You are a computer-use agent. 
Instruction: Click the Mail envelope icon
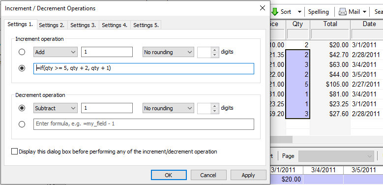point(343,12)
